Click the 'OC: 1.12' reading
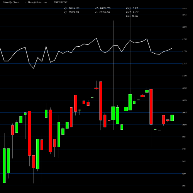 click(132, 8)
